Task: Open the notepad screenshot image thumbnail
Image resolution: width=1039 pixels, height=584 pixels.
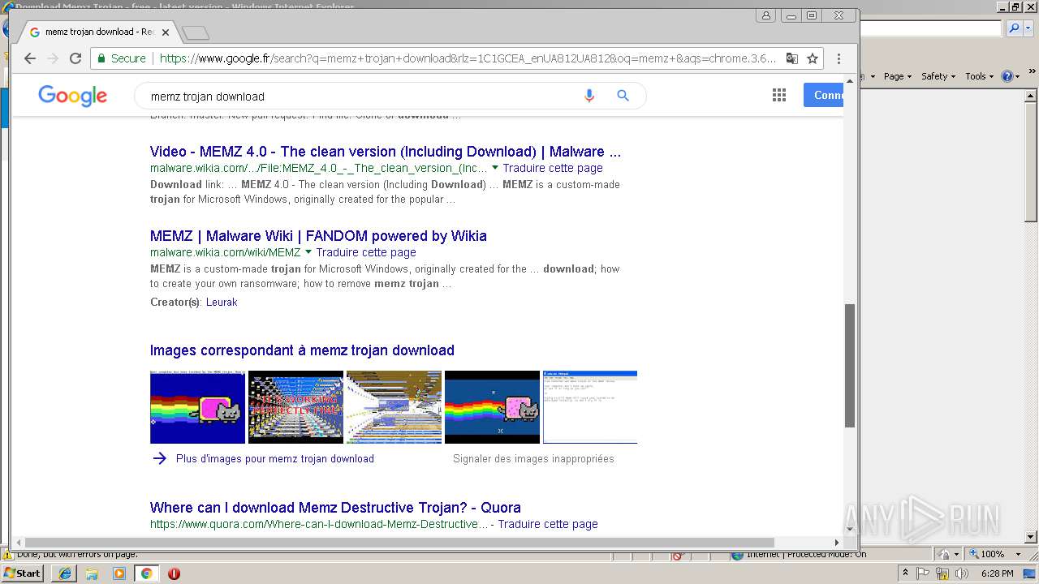Action: point(590,407)
